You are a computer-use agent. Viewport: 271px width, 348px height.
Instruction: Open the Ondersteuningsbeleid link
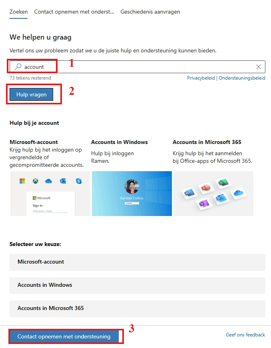point(242,78)
